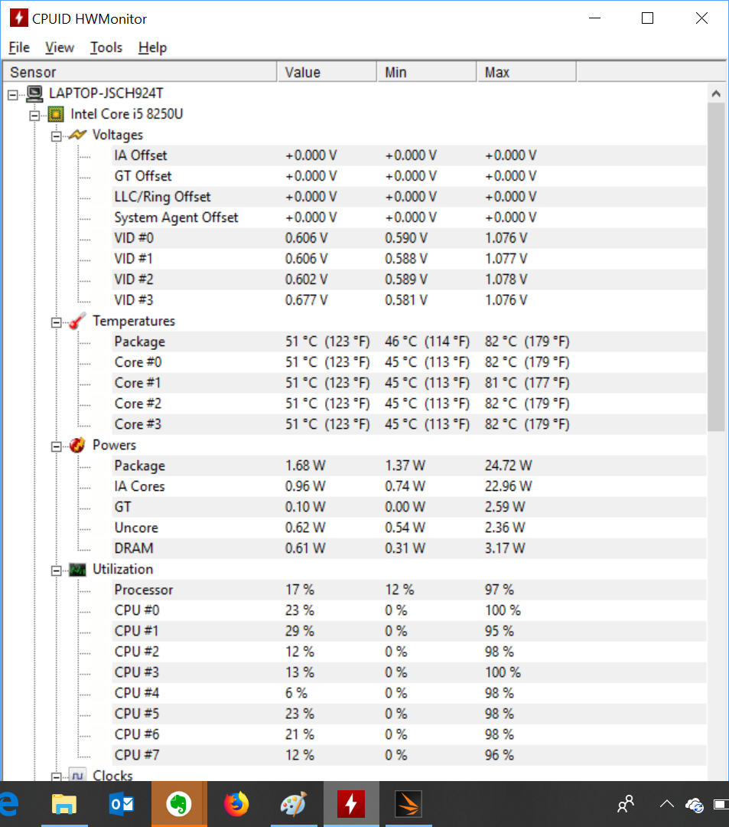Select the Core #1 temperature row

pyautogui.click(x=409, y=383)
